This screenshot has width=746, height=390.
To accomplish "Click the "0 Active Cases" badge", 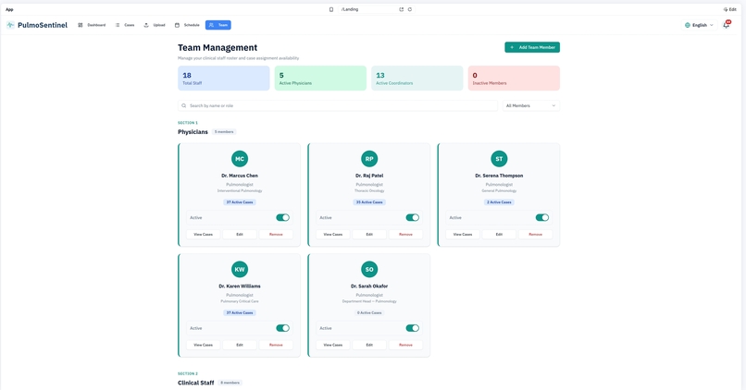I will pos(369,313).
